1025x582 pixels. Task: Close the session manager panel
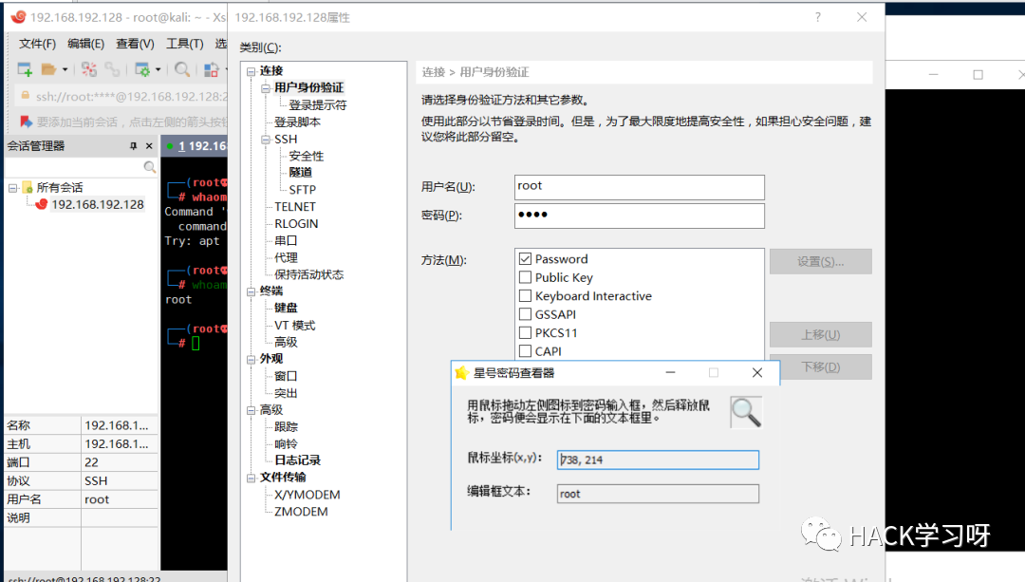pyautogui.click(x=149, y=146)
